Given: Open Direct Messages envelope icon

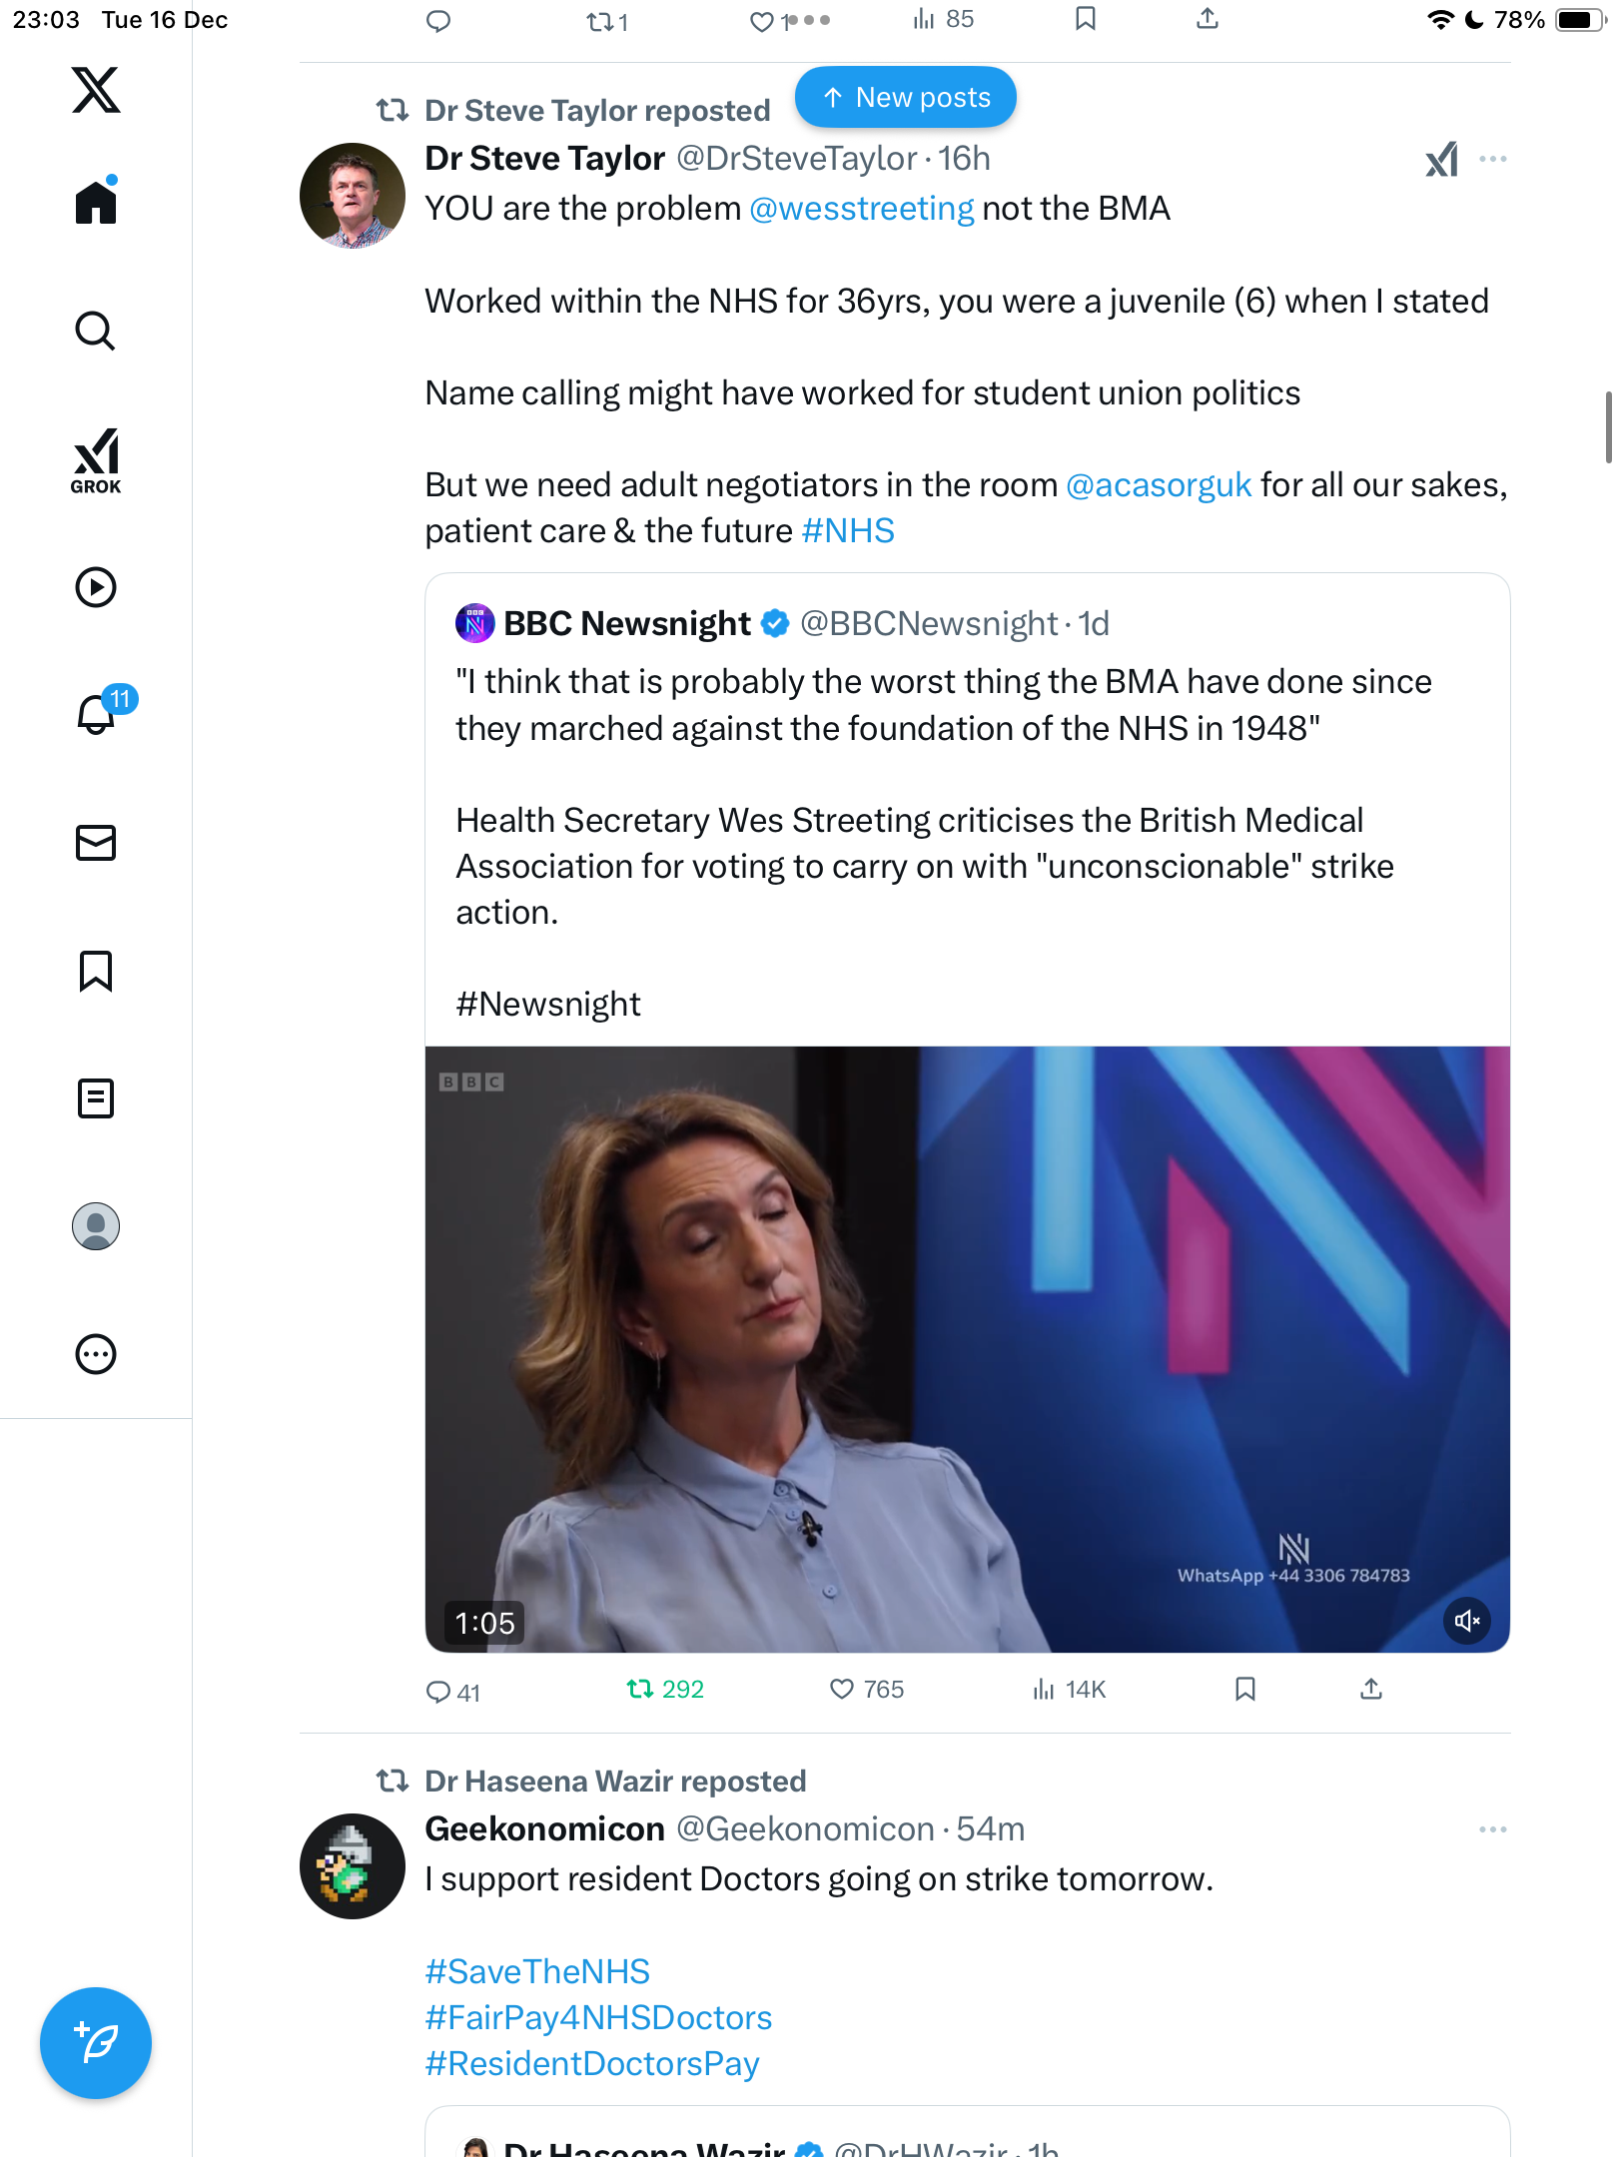Looking at the screenshot, I should click(96, 843).
